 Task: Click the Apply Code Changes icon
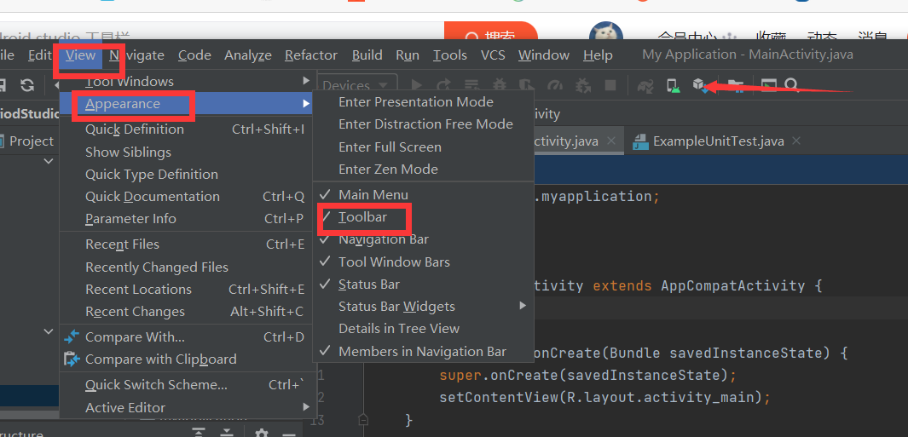[471, 86]
